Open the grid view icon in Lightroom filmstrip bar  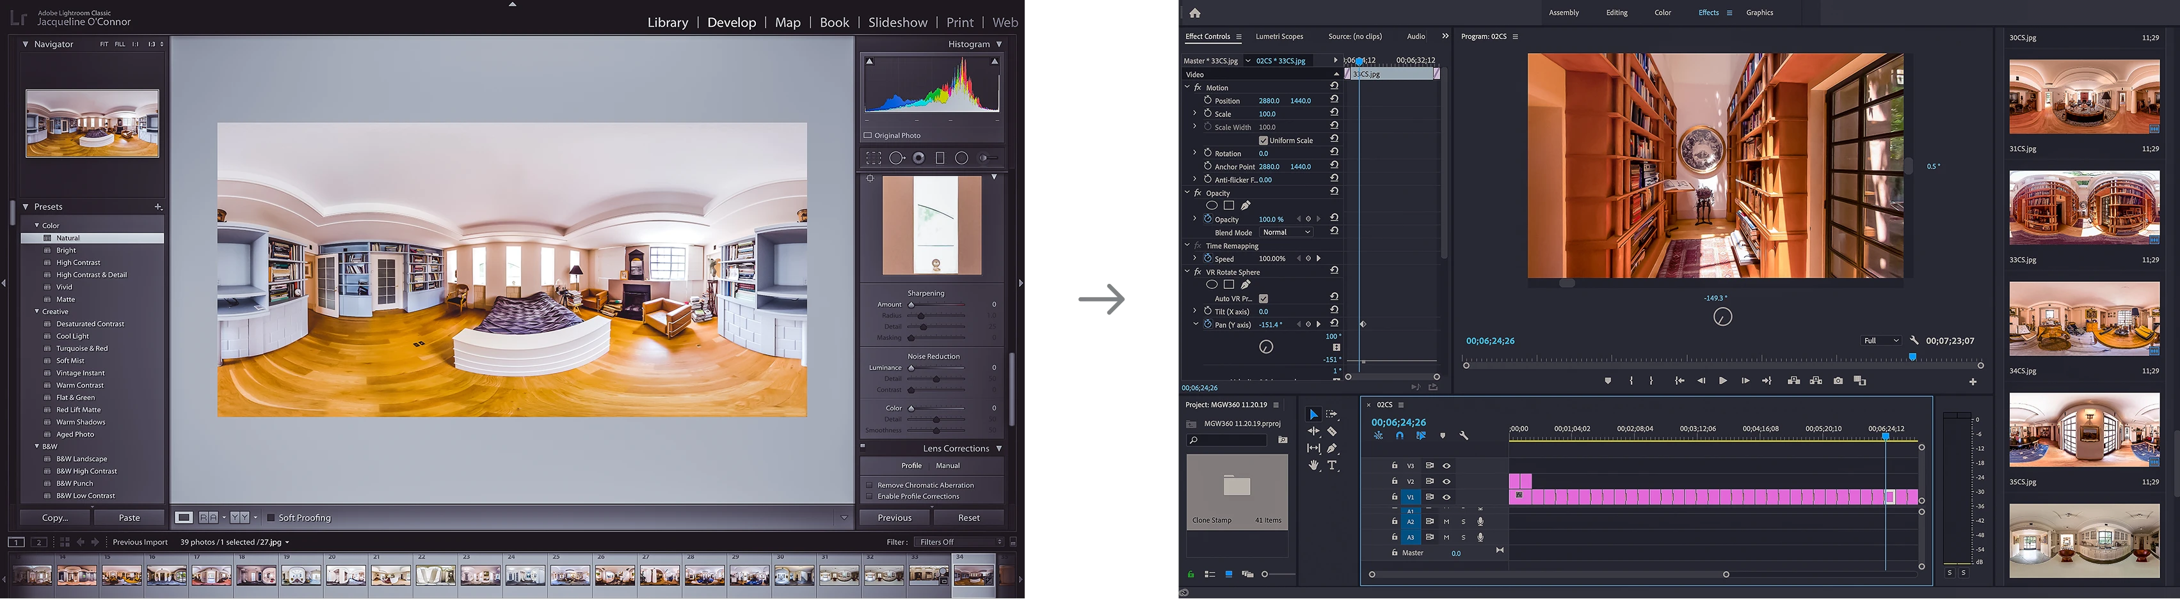tap(64, 542)
